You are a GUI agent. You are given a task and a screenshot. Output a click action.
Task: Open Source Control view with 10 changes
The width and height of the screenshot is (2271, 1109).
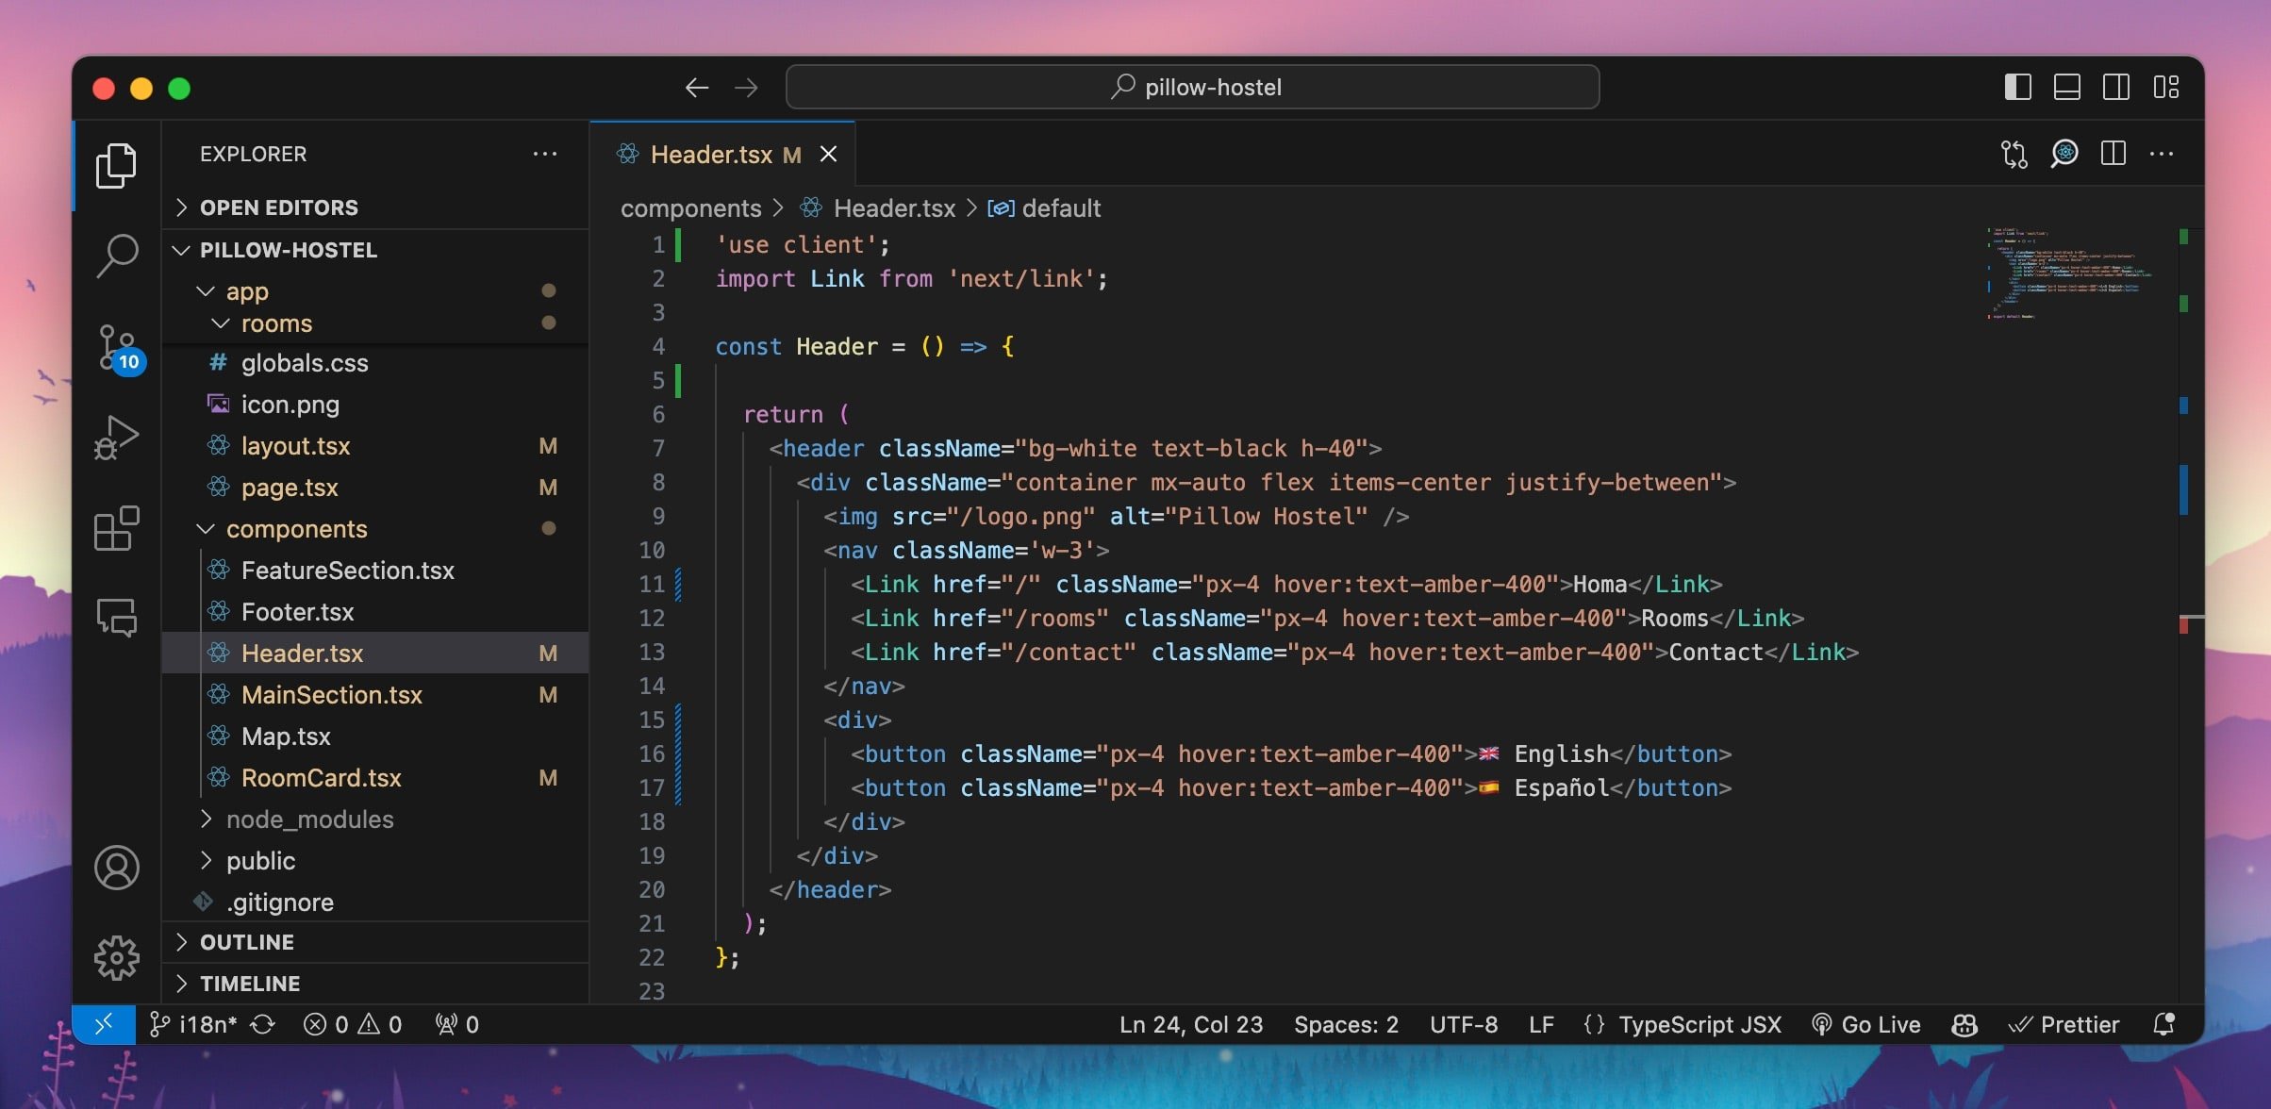[120, 350]
